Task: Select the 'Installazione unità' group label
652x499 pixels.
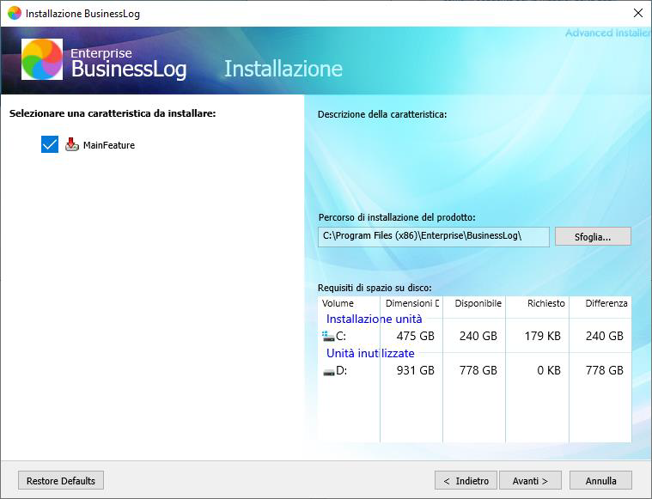Action: point(374,319)
